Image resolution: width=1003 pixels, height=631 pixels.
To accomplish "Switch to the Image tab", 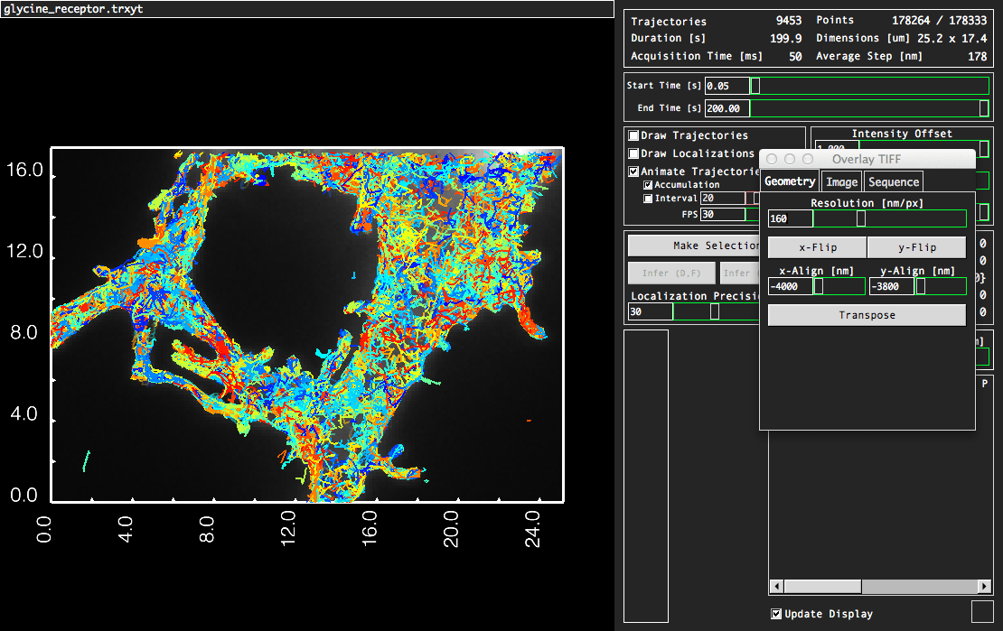I will click(842, 181).
